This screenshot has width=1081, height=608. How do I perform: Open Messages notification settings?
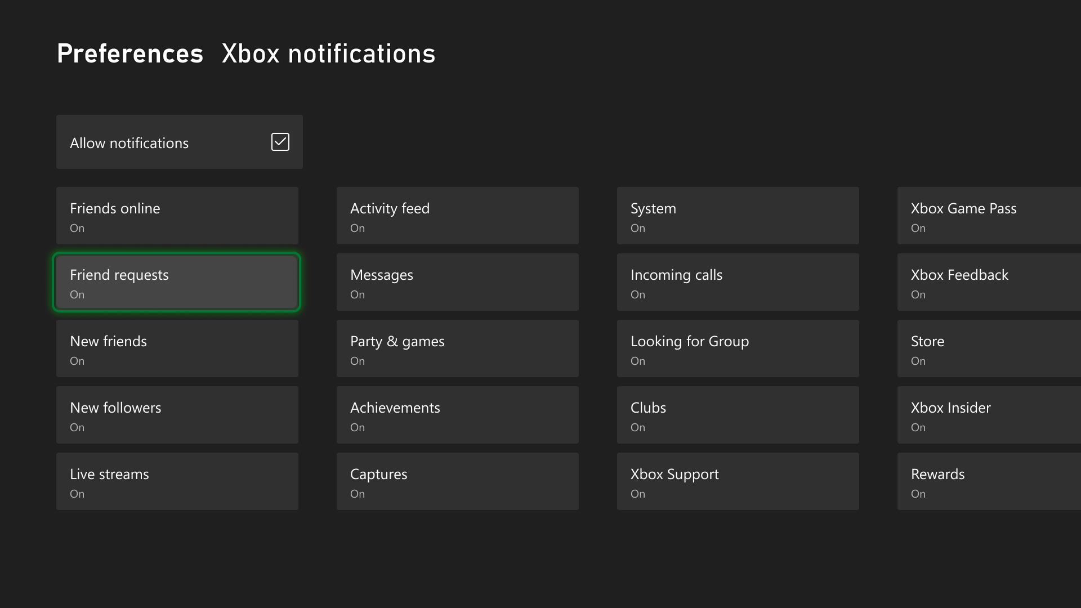point(457,282)
